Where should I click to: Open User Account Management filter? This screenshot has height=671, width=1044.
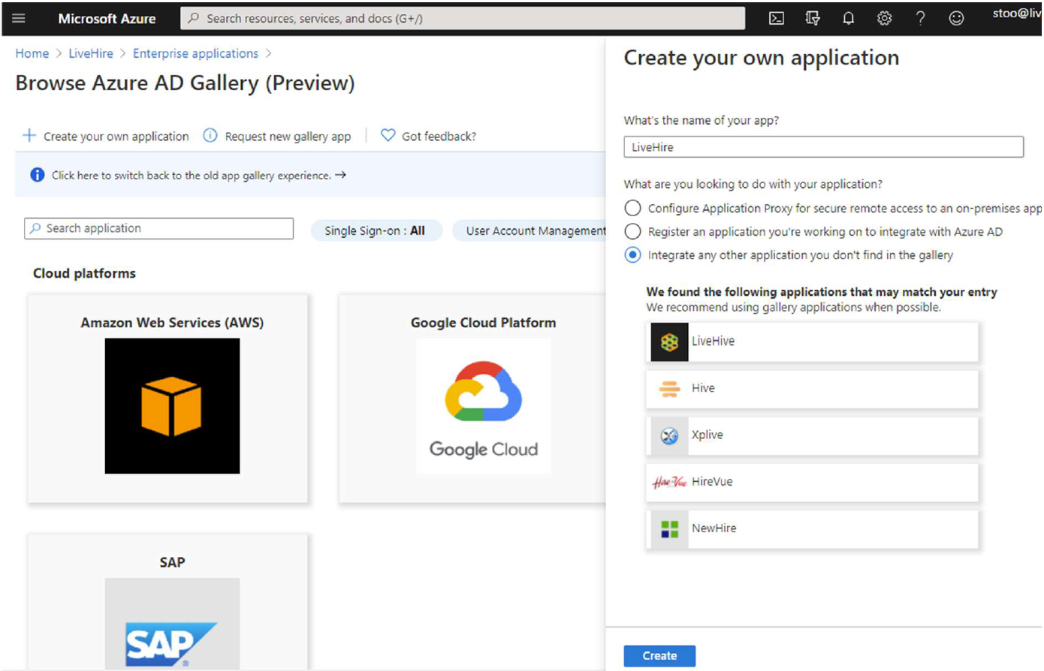535,230
